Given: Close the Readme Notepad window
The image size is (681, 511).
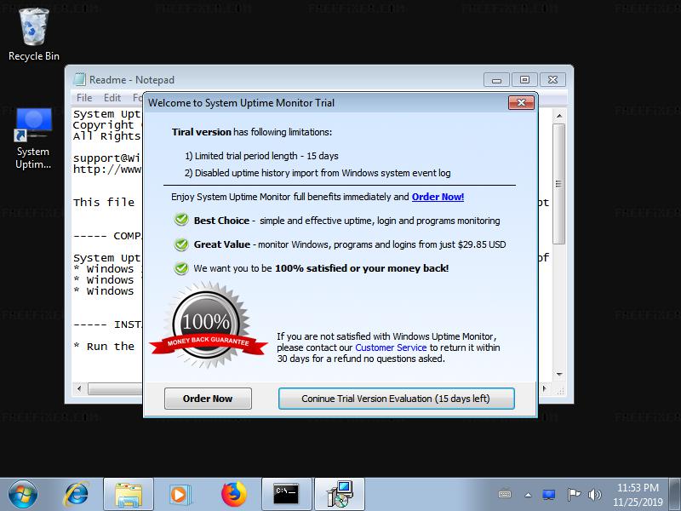Looking at the screenshot, I should tap(552, 80).
